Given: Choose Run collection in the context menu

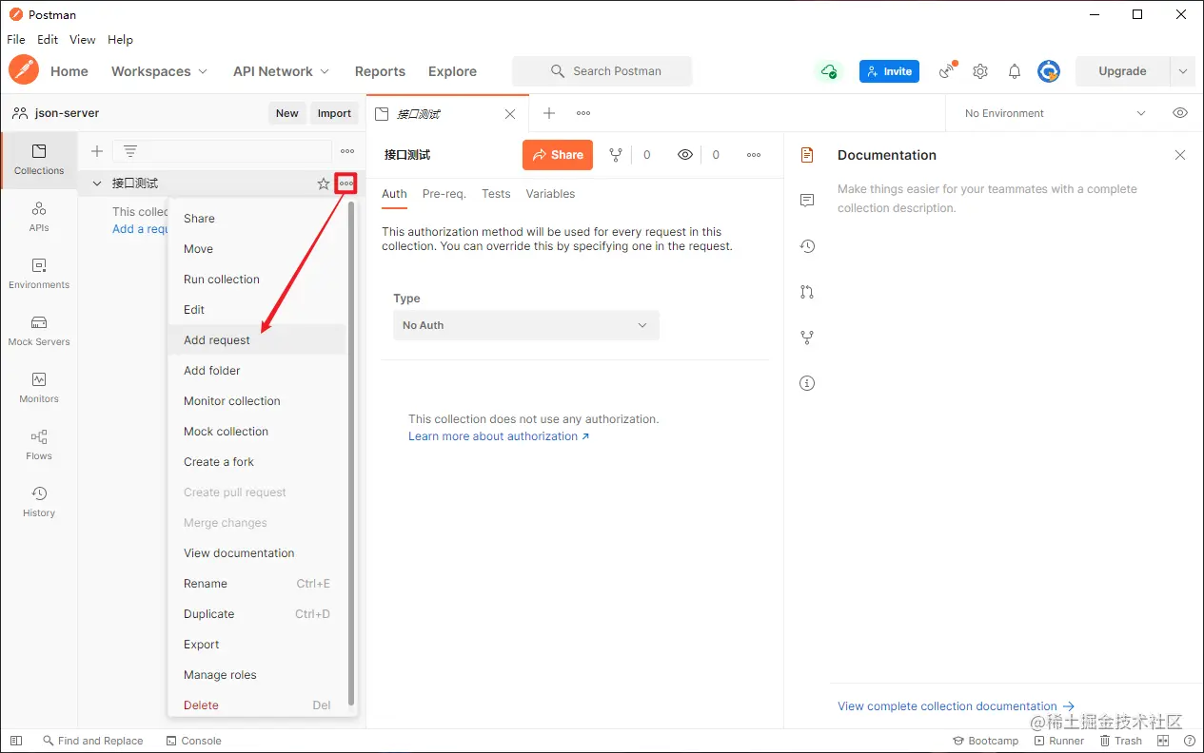Looking at the screenshot, I should pyautogui.click(x=257, y=280).
